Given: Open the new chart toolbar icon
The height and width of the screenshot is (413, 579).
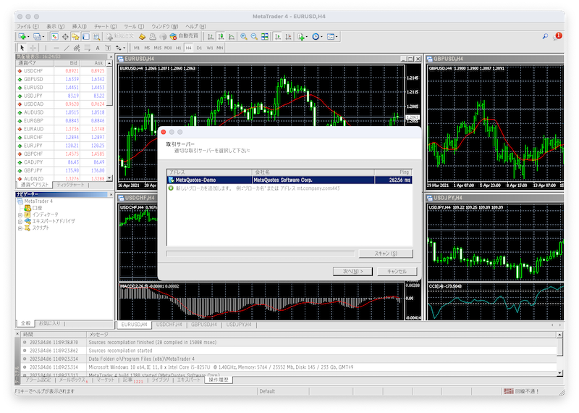Looking at the screenshot, I should click(22, 36).
